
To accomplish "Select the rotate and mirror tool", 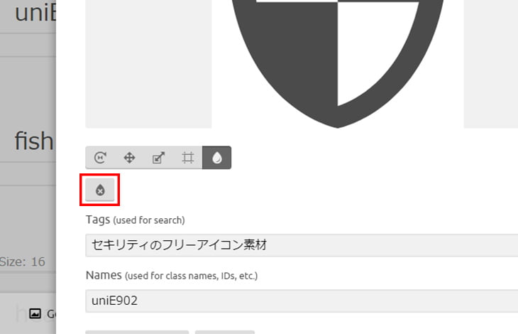I will tap(100, 158).
